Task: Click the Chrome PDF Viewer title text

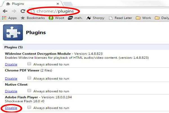Action: coord(22,70)
